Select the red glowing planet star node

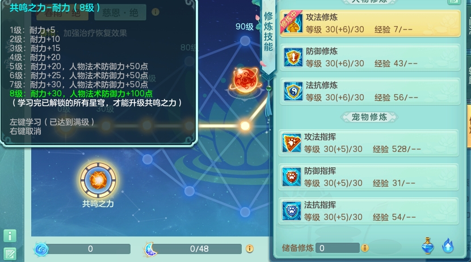[x=246, y=80]
